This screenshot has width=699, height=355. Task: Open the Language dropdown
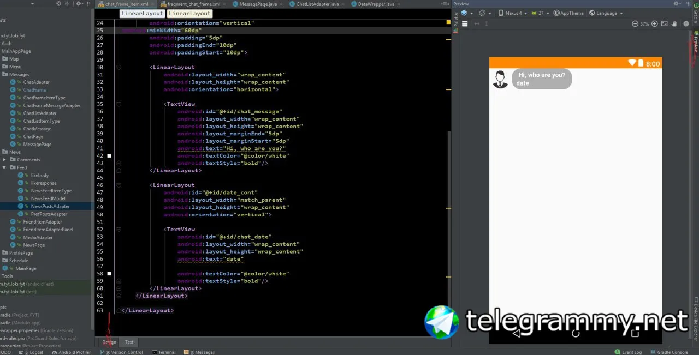pyautogui.click(x=606, y=13)
